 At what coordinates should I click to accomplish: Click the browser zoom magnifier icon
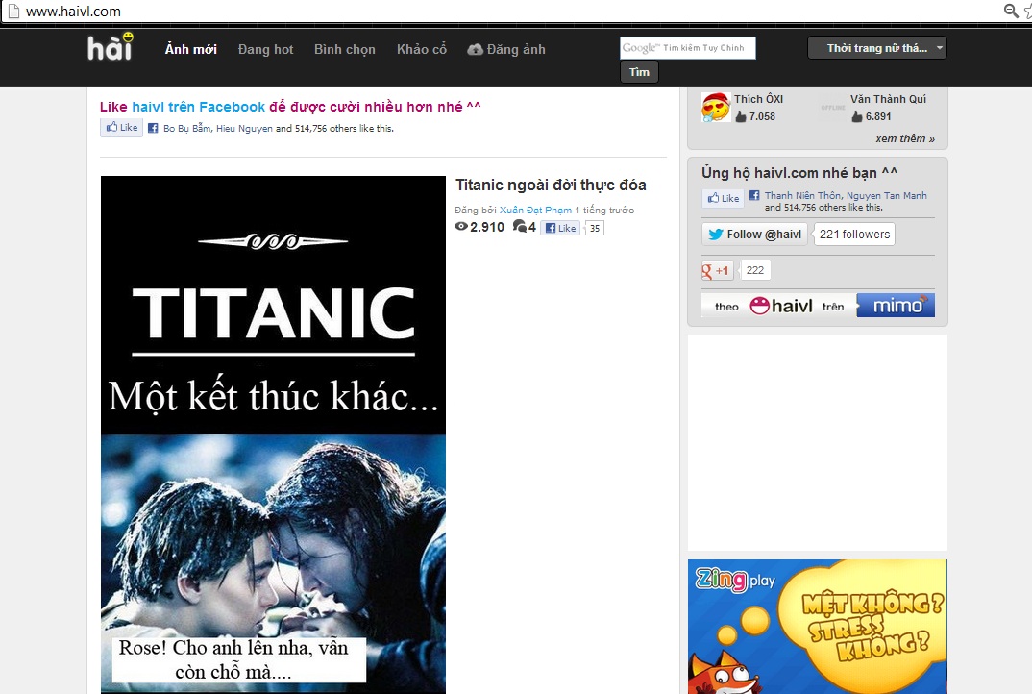(x=1011, y=11)
